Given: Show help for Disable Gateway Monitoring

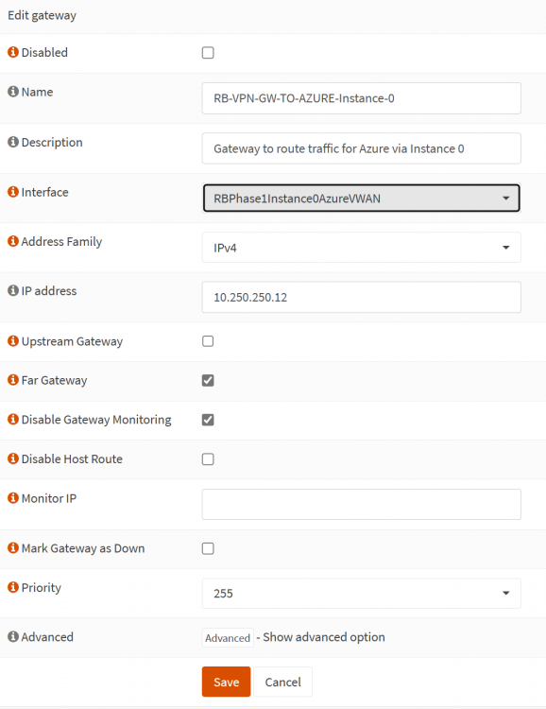Looking at the screenshot, I should (13, 419).
